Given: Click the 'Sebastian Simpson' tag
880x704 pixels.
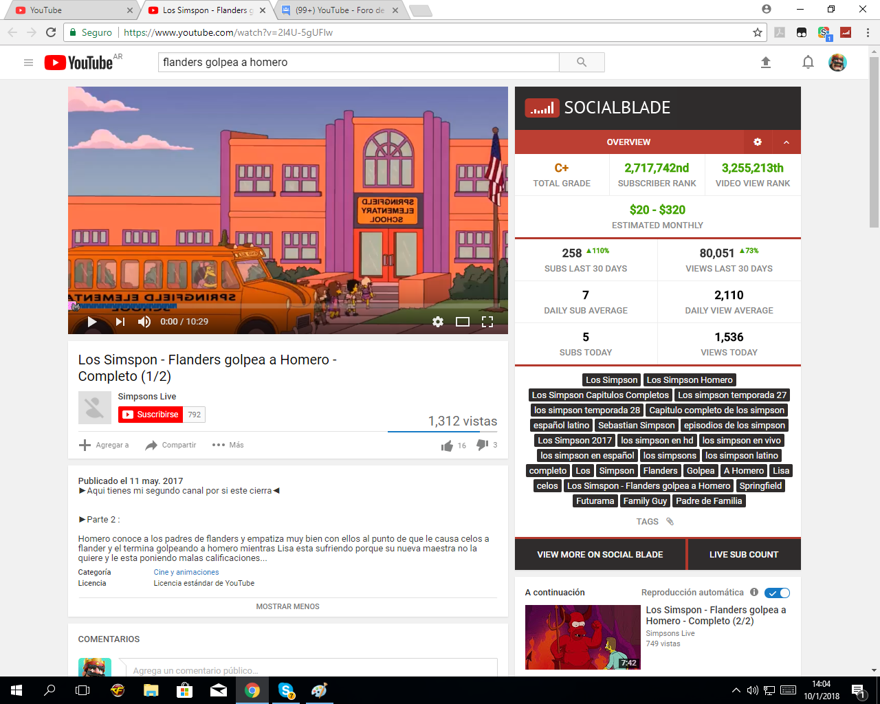Looking at the screenshot, I should point(637,426).
